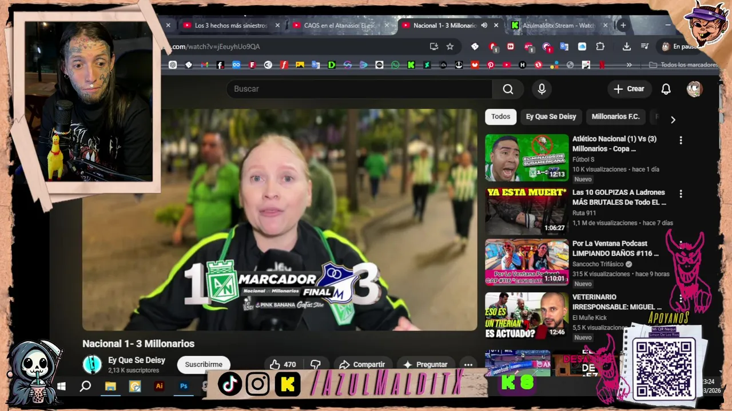Dislike the Nacional 1- 3 Millonarios video
Screen dimensions: 732x411
click(x=315, y=364)
